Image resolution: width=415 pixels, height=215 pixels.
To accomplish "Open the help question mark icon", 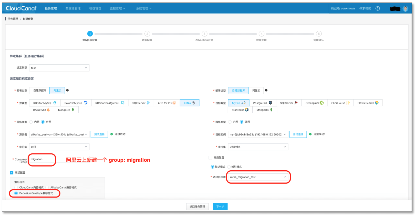I will point(378,8).
